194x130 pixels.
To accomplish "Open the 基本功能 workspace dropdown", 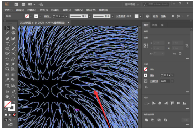I will pos(132,5).
